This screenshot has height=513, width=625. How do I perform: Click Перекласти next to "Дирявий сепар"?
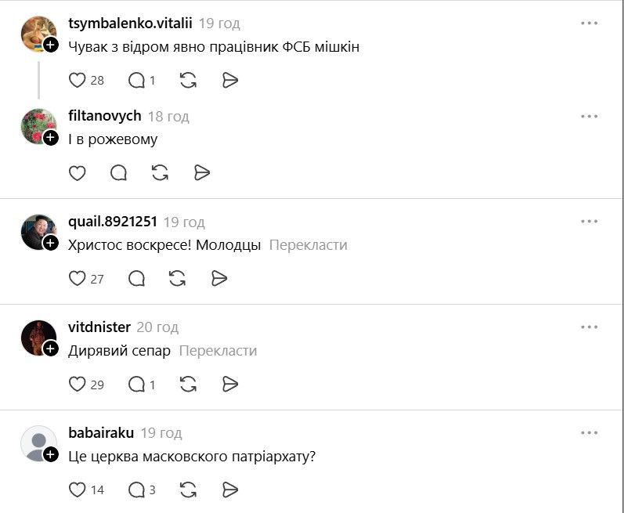coord(218,351)
